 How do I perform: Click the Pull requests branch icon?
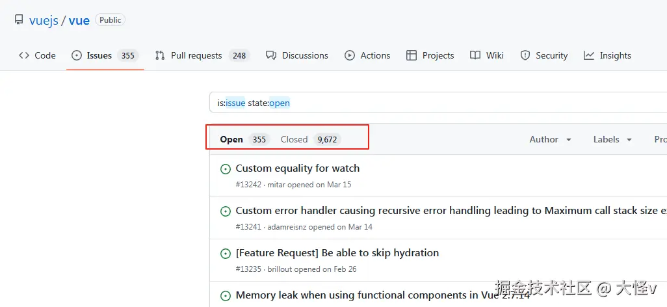pyautogui.click(x=160, y=55)
